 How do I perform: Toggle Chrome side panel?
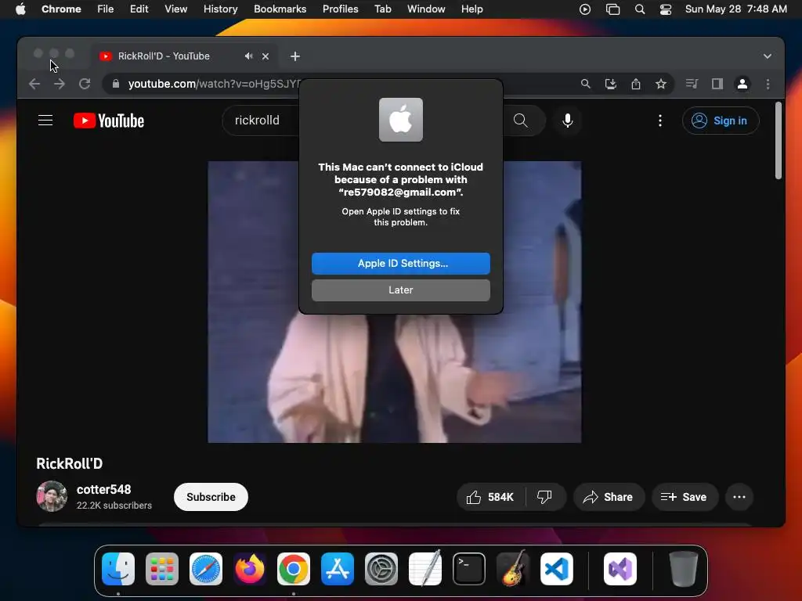(x=717, y=84)
